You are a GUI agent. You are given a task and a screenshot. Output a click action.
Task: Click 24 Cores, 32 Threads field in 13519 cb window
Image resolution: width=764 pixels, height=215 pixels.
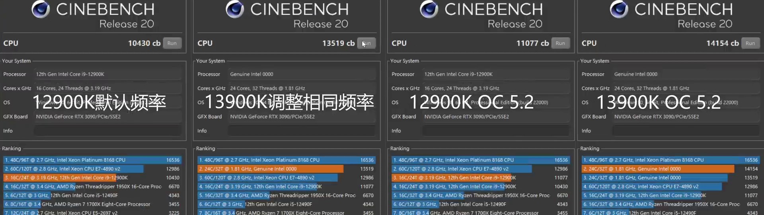302,88
